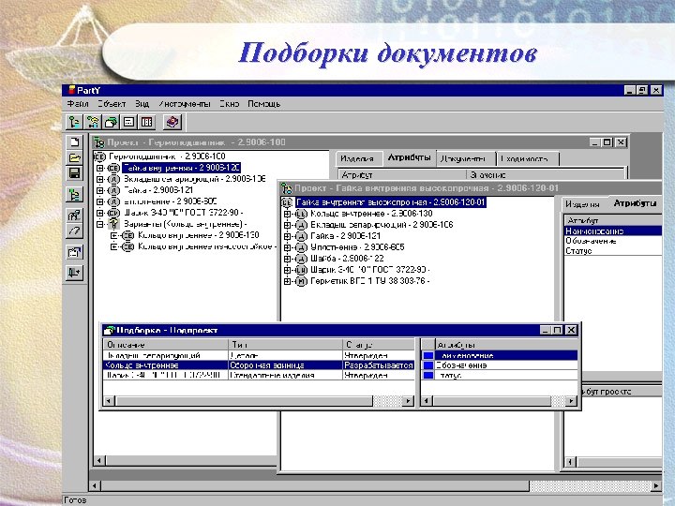This screenshot has width=675, height=506.
Task: Click left scroll arrow of Подборка attributes scrollbar
Action: (427, 401)
